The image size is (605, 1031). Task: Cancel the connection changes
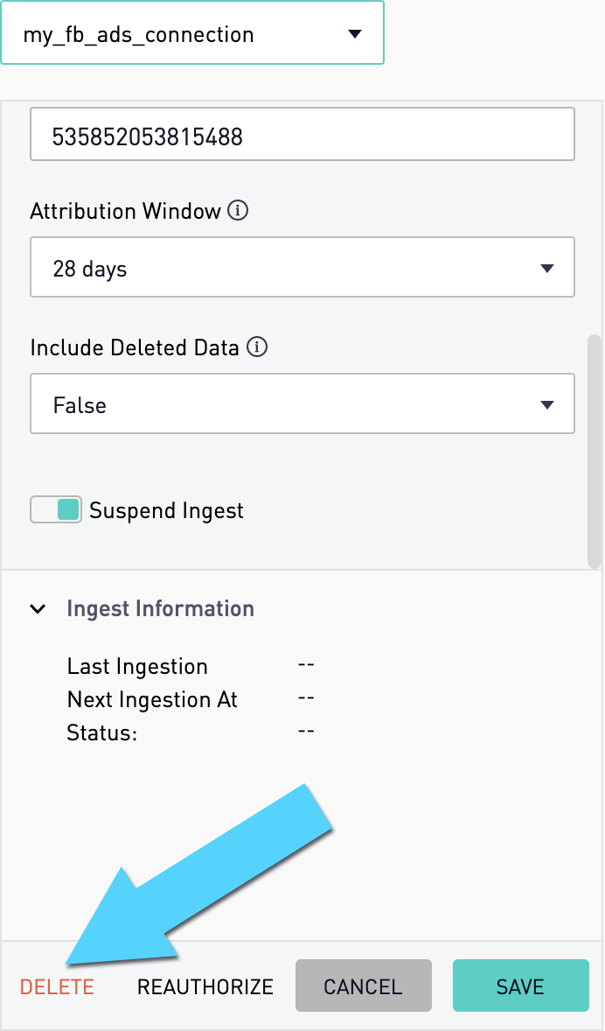pyautogui.click(x=364, y=985)
